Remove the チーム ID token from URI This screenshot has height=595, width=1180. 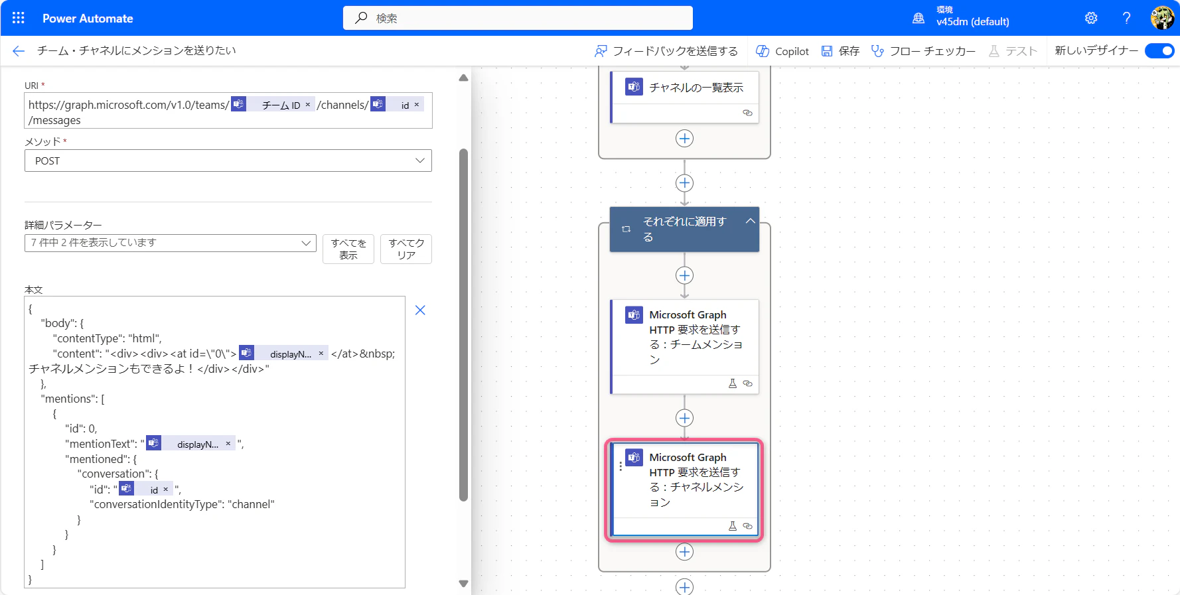308,105
